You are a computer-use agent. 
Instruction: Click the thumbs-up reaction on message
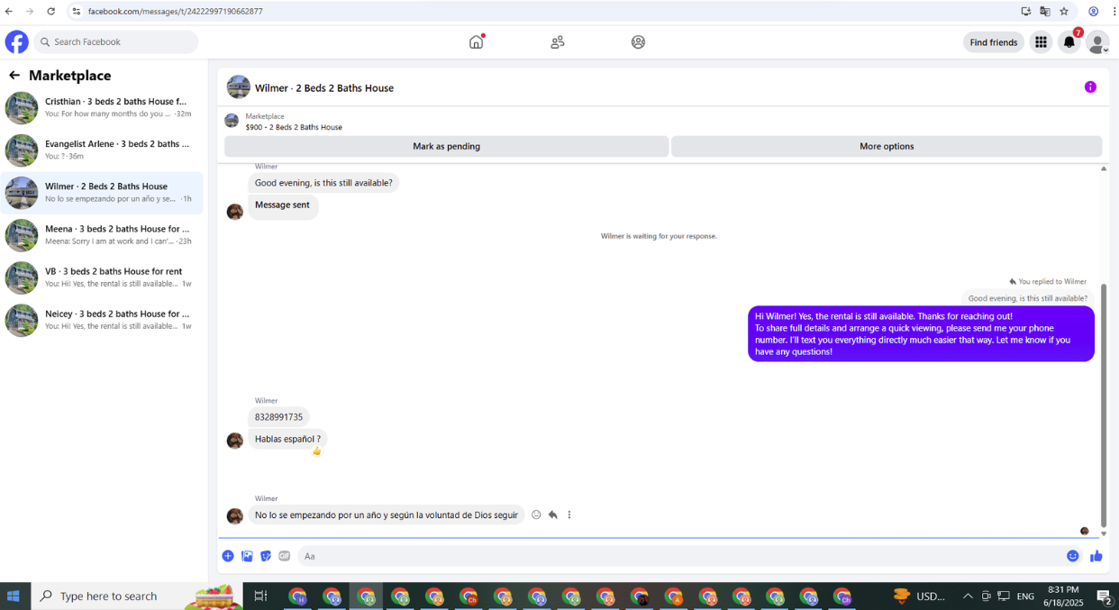[316, 451]
